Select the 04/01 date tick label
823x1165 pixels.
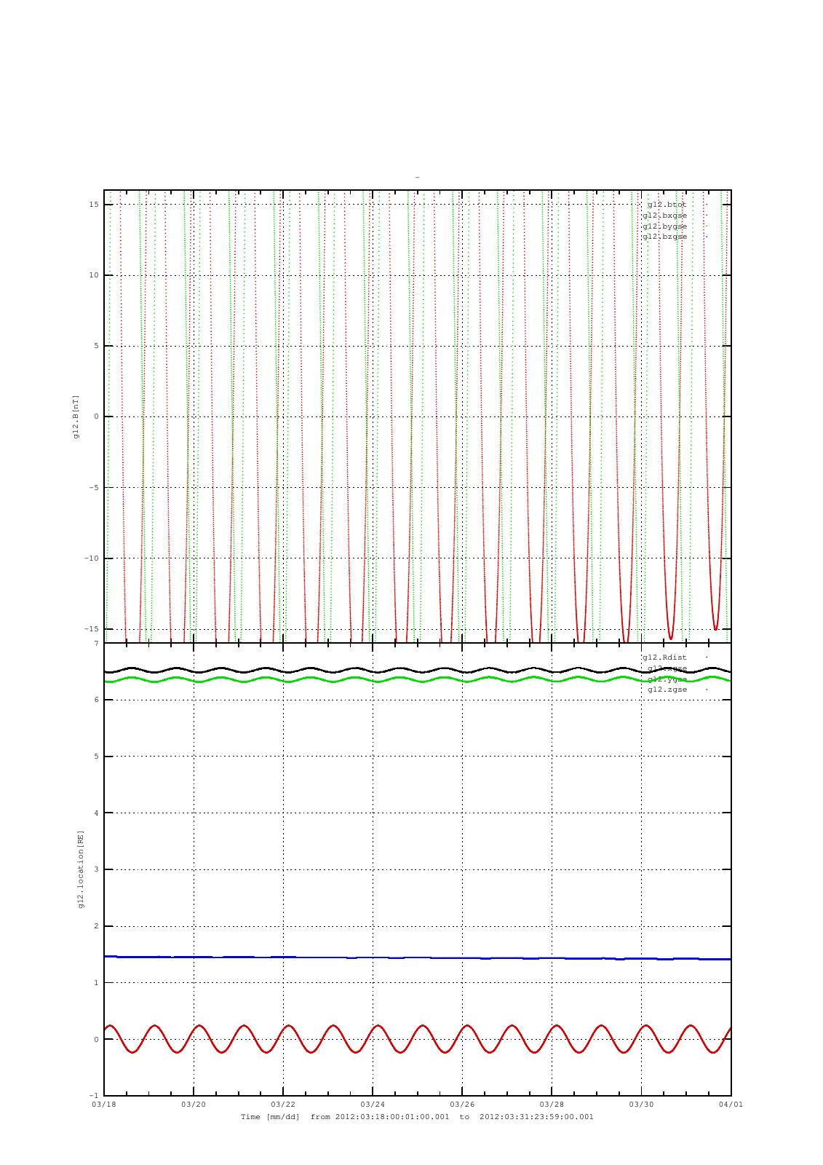tap(731, 1105)
